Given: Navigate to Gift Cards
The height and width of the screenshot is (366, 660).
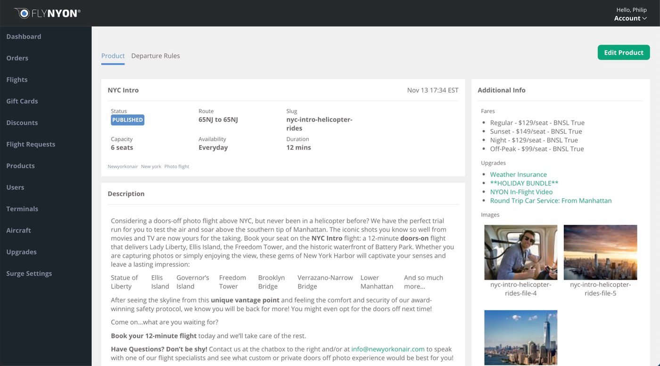Looking at the screenshot, I should [22, 101].
